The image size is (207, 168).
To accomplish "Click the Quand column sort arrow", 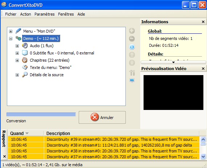I will click(27, 133).
